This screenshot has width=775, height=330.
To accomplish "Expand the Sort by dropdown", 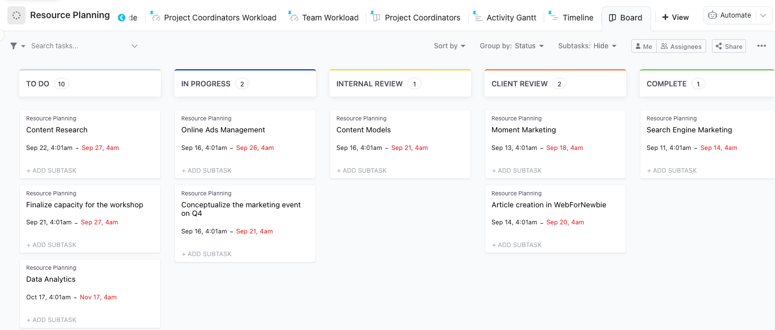I will (x=449, y=46).
